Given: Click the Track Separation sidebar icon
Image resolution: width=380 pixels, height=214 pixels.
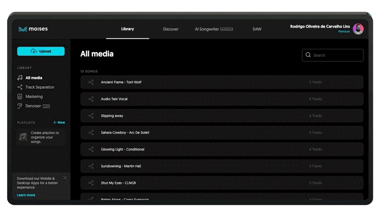Looking at the screenshot, I should [20, 87].
